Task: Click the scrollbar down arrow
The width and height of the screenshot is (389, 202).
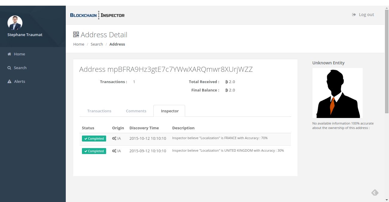Action: pos(387,200)
